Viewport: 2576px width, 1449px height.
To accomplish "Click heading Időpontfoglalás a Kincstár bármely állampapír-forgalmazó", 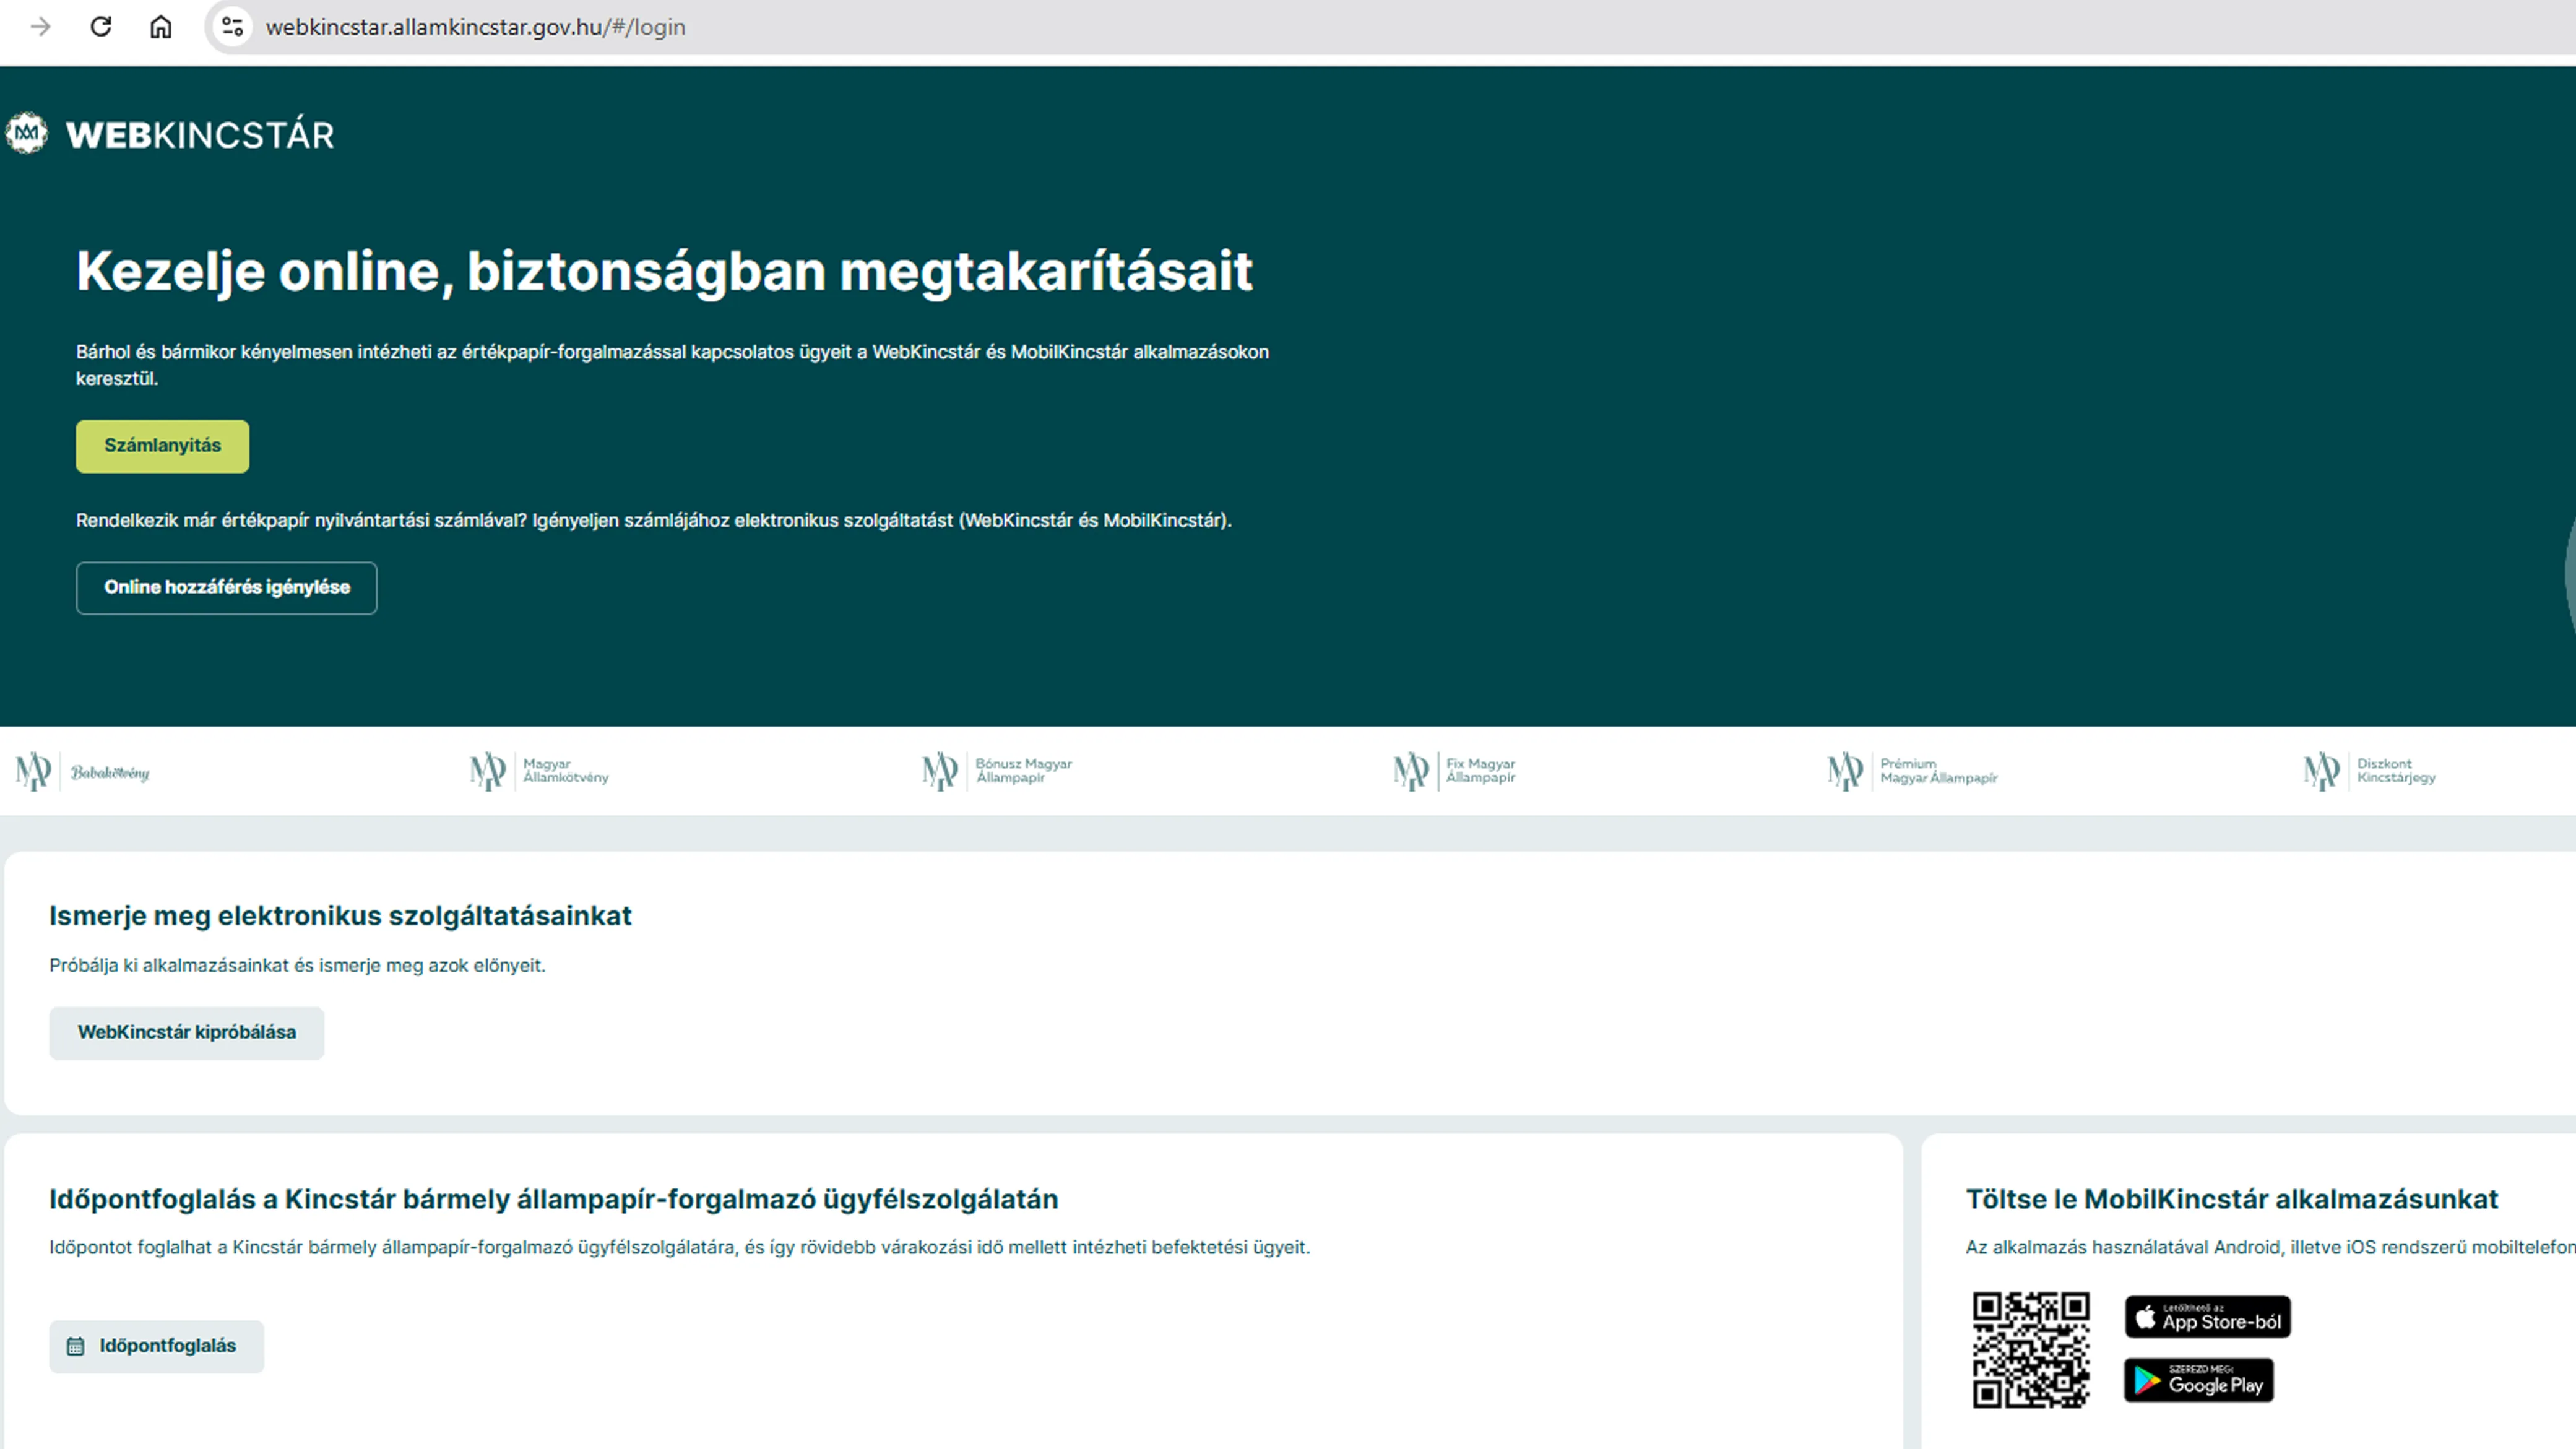I will click(554, 1199).
